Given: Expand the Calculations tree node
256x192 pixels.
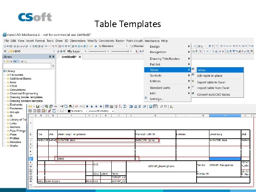Looking at the screenshot, I should (x=5, y=90).
